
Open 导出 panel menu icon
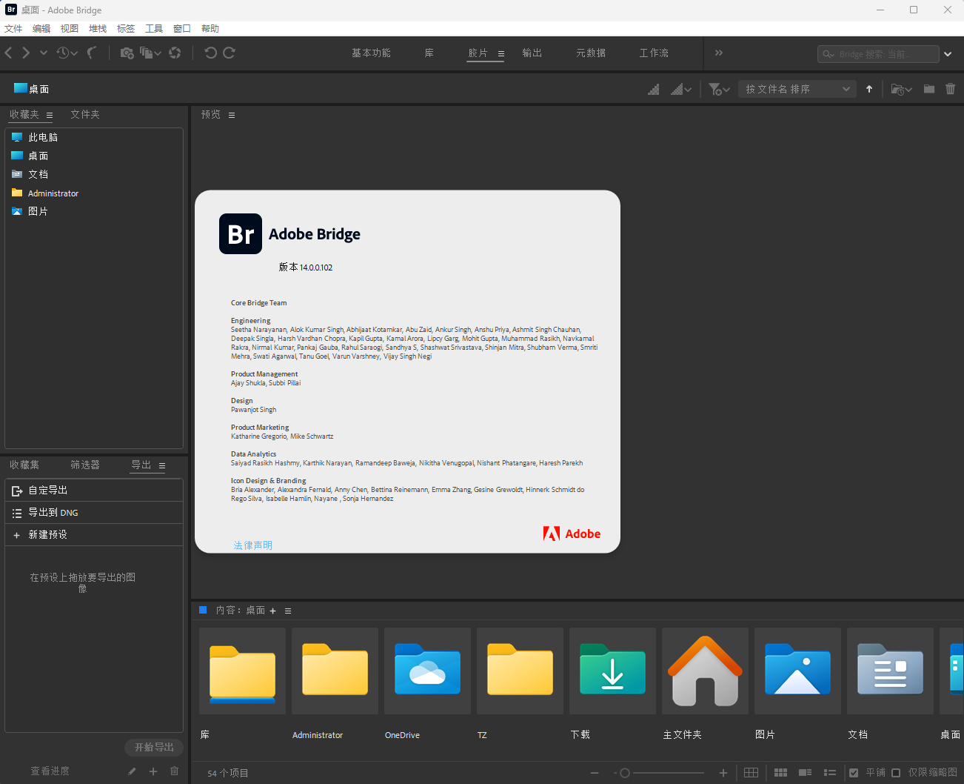point(162,466)
